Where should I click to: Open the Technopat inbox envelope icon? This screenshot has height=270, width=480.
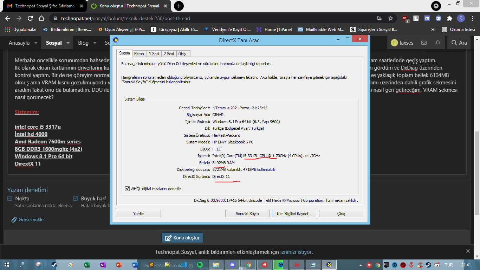(x=424, y=43)
